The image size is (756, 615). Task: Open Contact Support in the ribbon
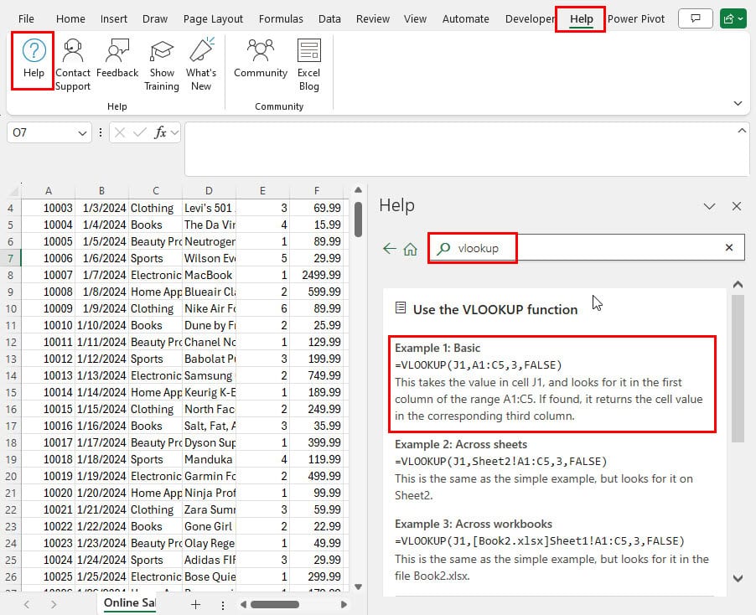click(73, 65)
